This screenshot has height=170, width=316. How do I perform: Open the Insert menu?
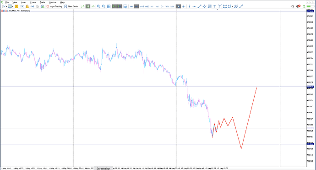pyautogui.click(x=23, y=2)
